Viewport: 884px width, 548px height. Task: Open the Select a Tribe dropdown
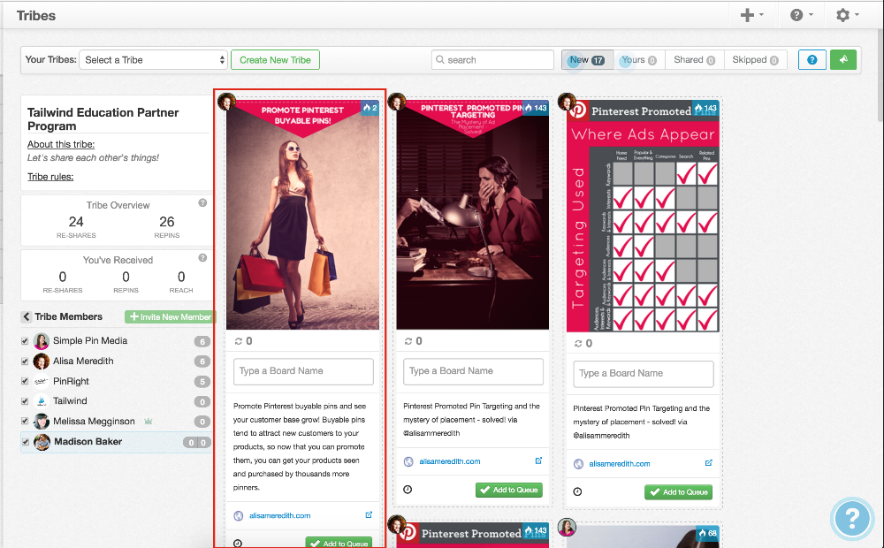153,60
